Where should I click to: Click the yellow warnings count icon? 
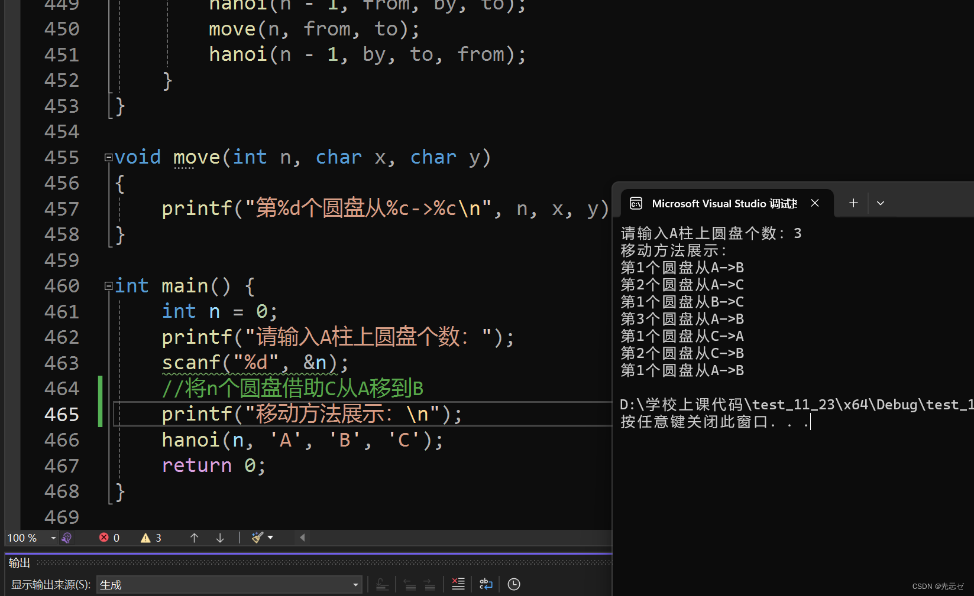point(145,538)
